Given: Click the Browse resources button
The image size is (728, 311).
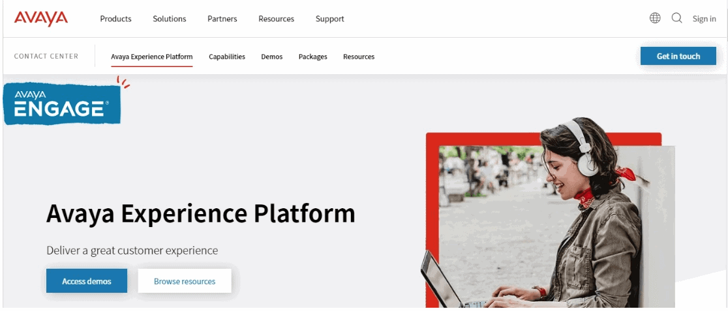Looking at the screenshot, I should 185,281.
